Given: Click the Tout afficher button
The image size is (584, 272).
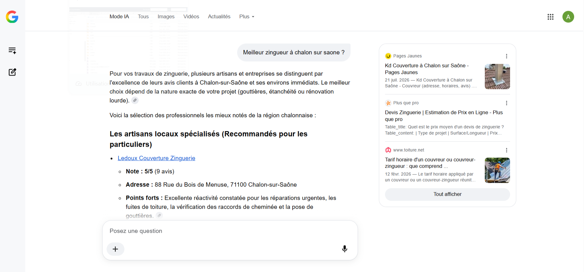Looking at the screenshot, I should pos(447,194).
